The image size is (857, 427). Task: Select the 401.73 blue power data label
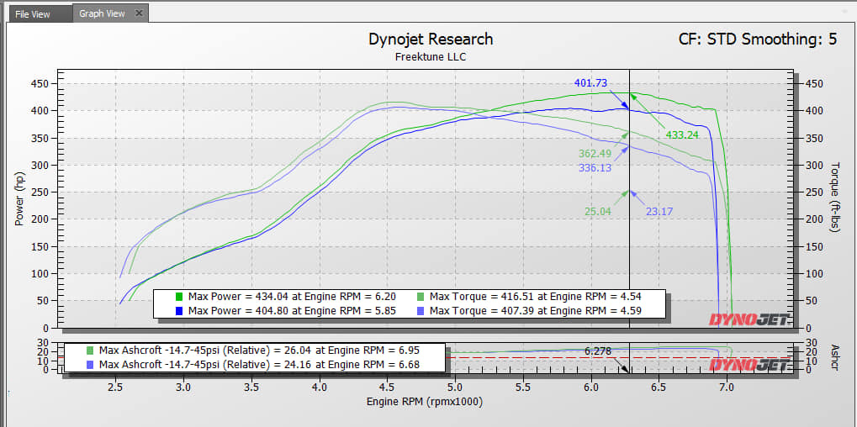(590, 83)
